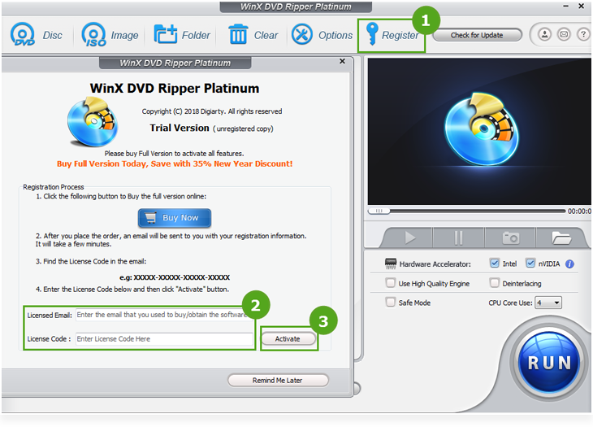Enable the Deinterlacing checkbox
593x427 pixels.
[494, 283]
